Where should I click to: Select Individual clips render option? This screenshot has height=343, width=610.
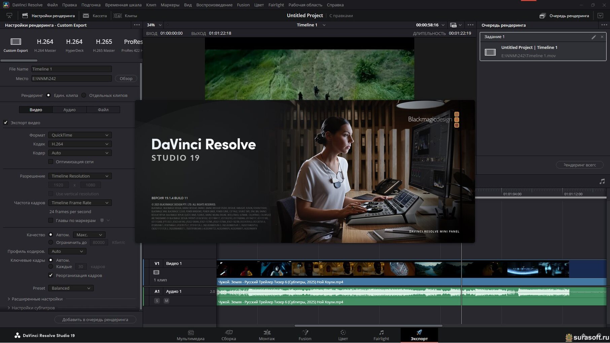click(x=84, y=95)
